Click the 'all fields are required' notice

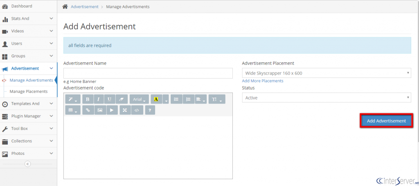237,45
